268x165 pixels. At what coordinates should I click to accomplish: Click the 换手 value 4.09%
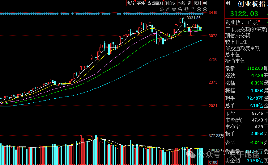tap(257, 134)
